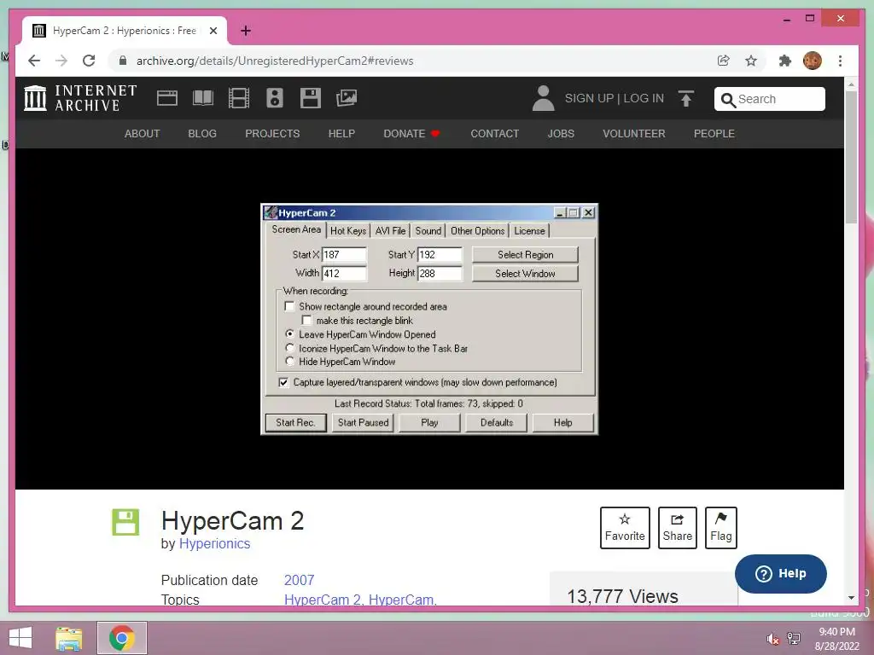Check make this rectangle blink
Image resolution: width=874 pixels, height=655 pixels.
pos(306,321)
